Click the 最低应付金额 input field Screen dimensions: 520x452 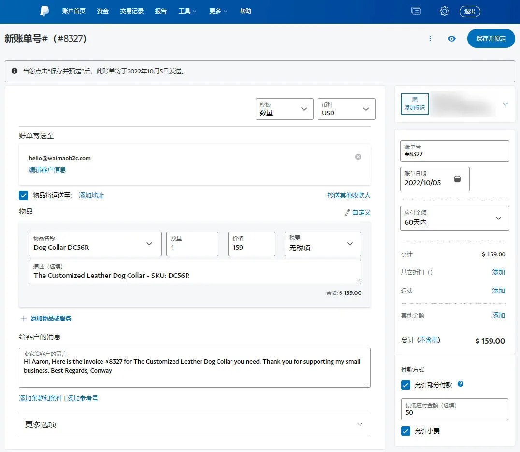454,409
